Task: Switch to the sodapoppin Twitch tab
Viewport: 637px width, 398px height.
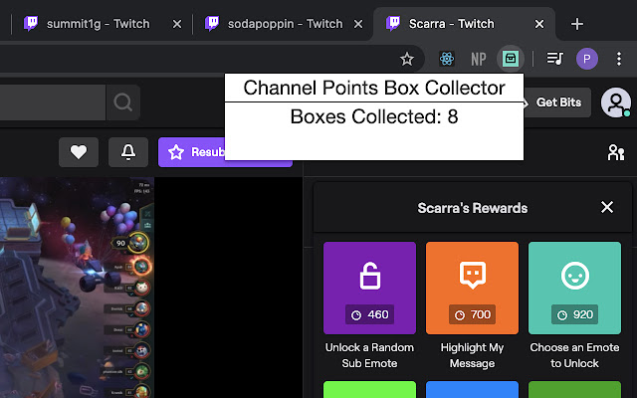Action: coord(285,24)
